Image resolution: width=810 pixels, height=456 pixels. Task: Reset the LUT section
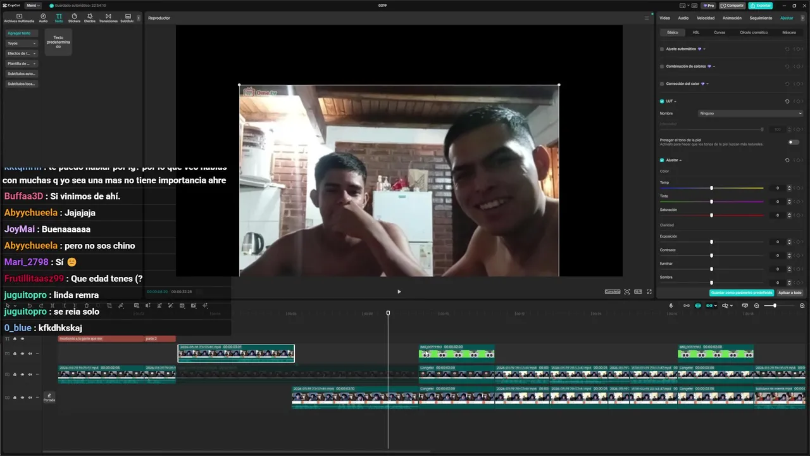[787, 101]
